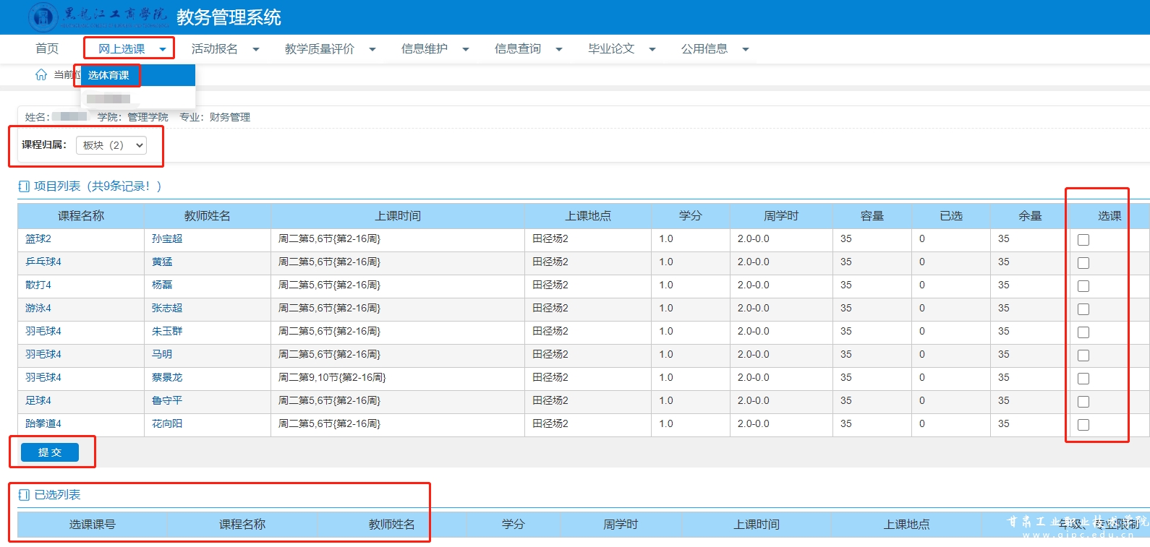Screen dimensions: 1150x547
Task: Open the 信息查询 dropdown arrow
Action: (x=559, y=49)
